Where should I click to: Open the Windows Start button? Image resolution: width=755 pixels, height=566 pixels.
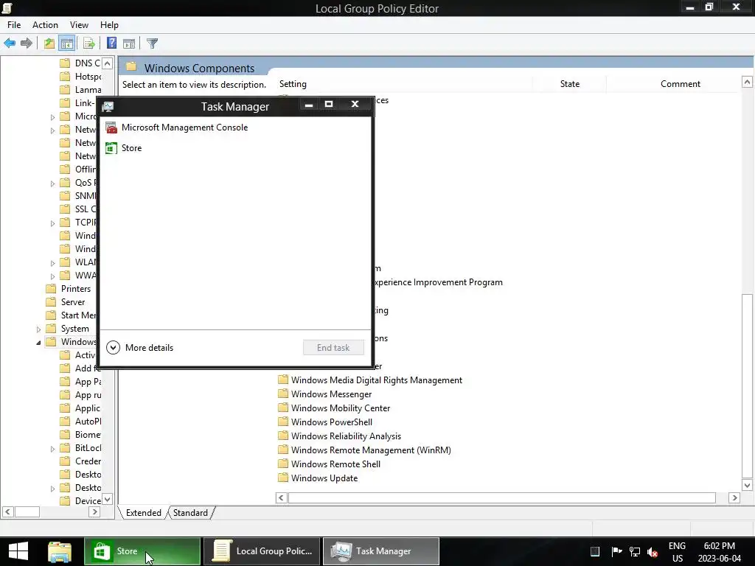(x=18, y=551)
